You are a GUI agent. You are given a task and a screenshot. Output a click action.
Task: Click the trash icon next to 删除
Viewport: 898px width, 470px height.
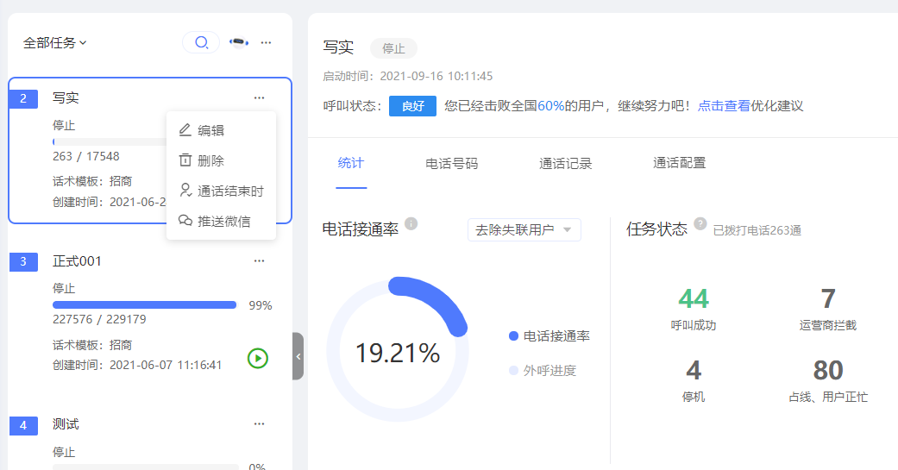185,160
